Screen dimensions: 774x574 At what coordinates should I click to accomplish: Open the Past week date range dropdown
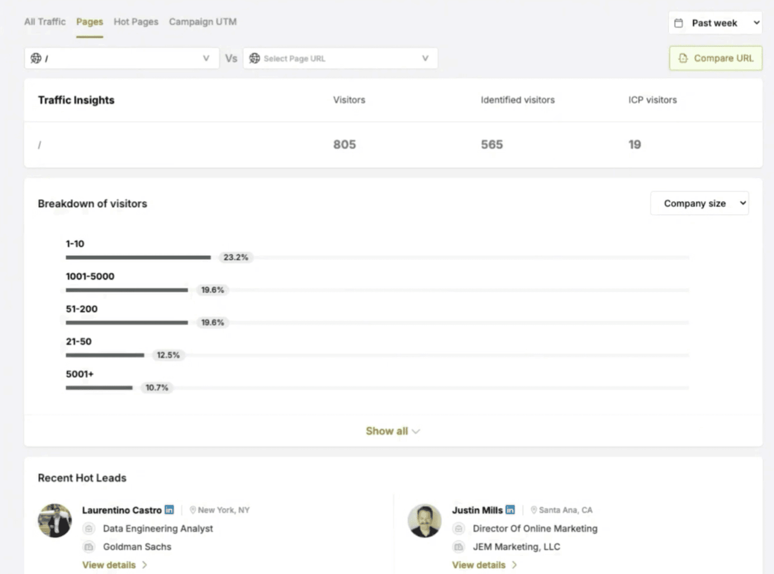coord(715,23)
